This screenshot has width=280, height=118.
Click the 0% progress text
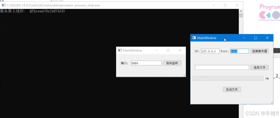click(x=267, y=78)
